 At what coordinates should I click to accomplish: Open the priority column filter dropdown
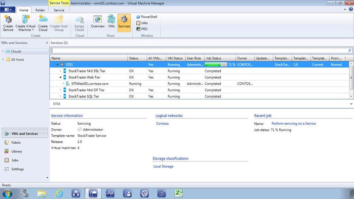pyautogui.click(x=345, y=58)
